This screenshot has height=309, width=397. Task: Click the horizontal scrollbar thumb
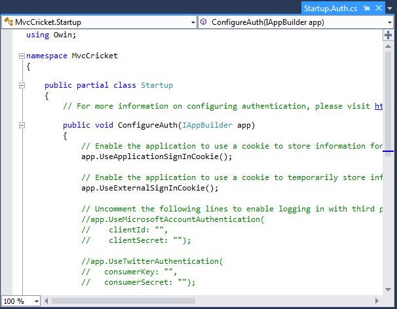[x=123, y=300]
